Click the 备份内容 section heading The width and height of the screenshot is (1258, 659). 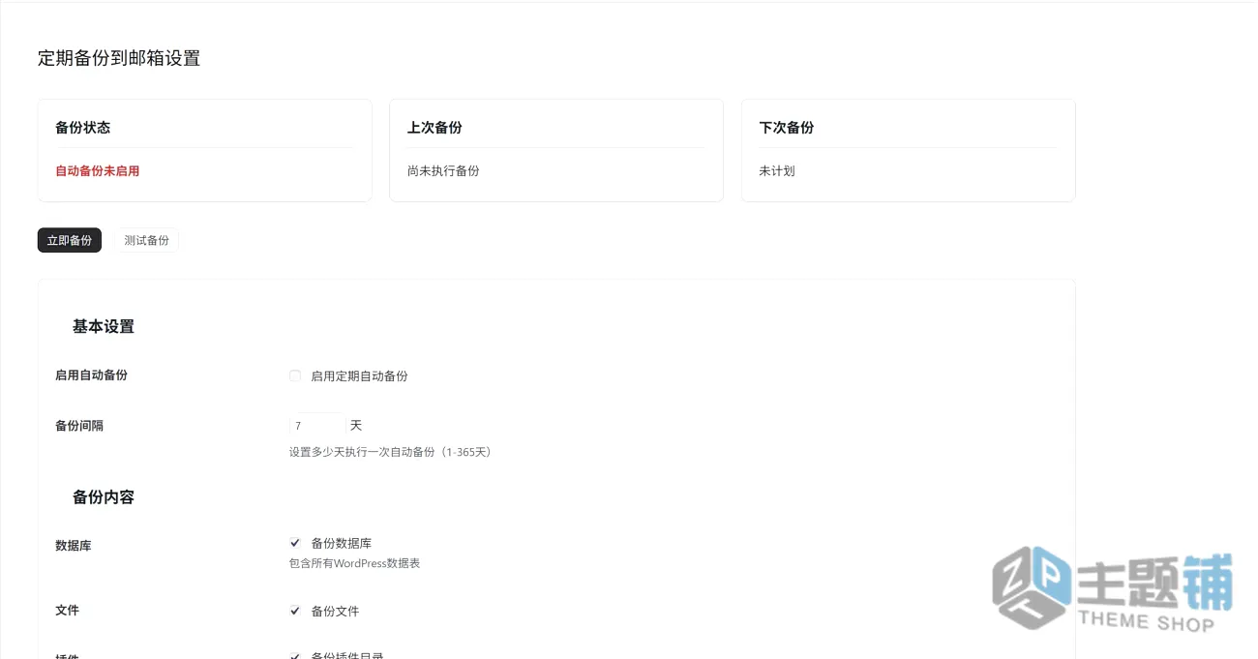pos(104,497)
